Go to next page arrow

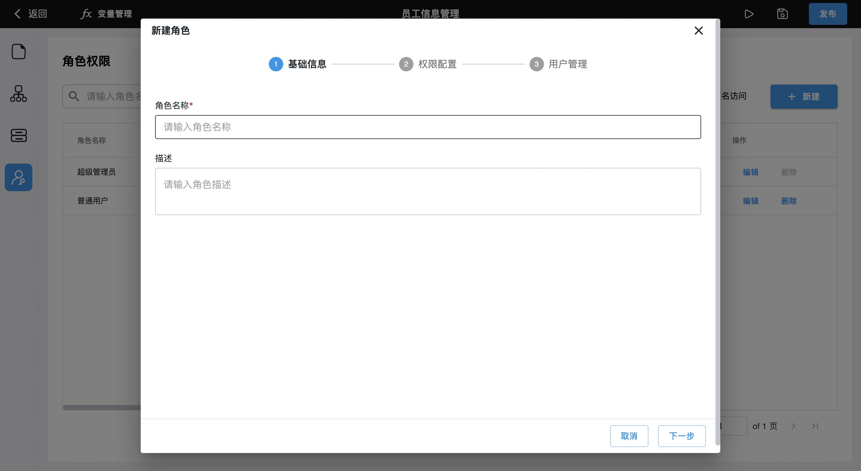[793, 426]
